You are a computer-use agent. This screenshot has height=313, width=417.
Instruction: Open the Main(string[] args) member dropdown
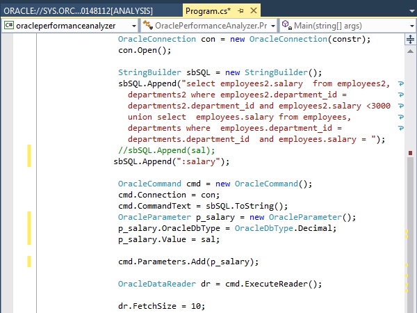[x=412, y=26]
